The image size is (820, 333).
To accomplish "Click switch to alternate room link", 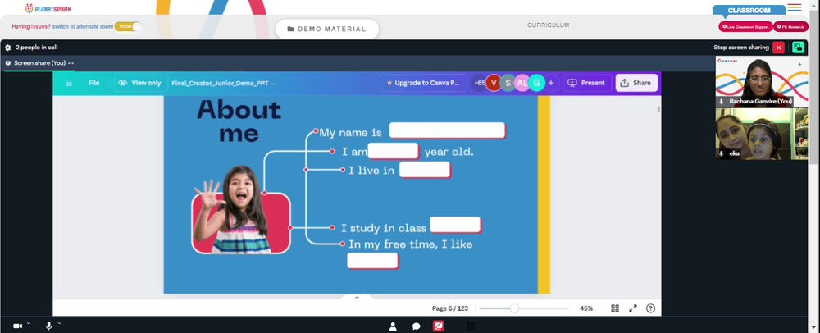I will pyautogui.click(x=83, y=27).
